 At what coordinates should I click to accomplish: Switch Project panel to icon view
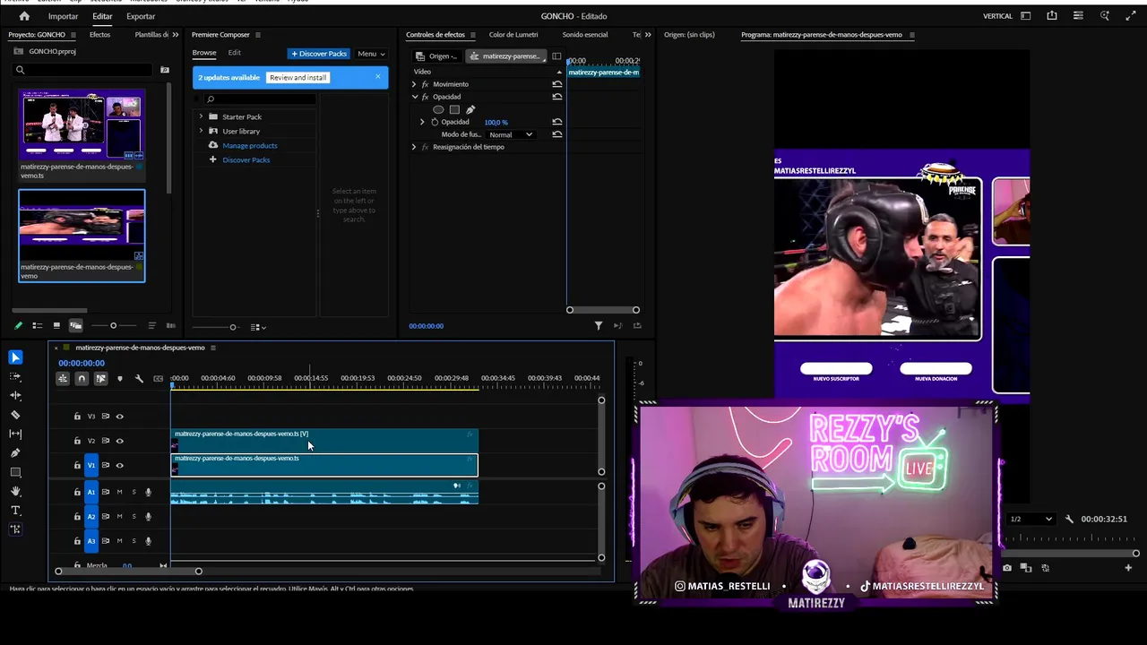(x=56, y=326)
